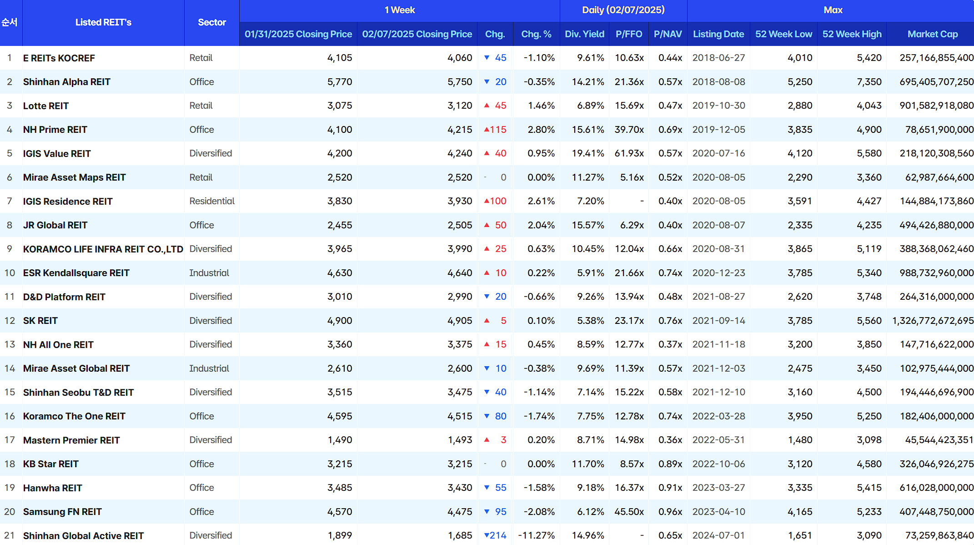
Task: Click the blue down arrow in Shinhan Alpha REIT row
Action: [x=487, y=82]
